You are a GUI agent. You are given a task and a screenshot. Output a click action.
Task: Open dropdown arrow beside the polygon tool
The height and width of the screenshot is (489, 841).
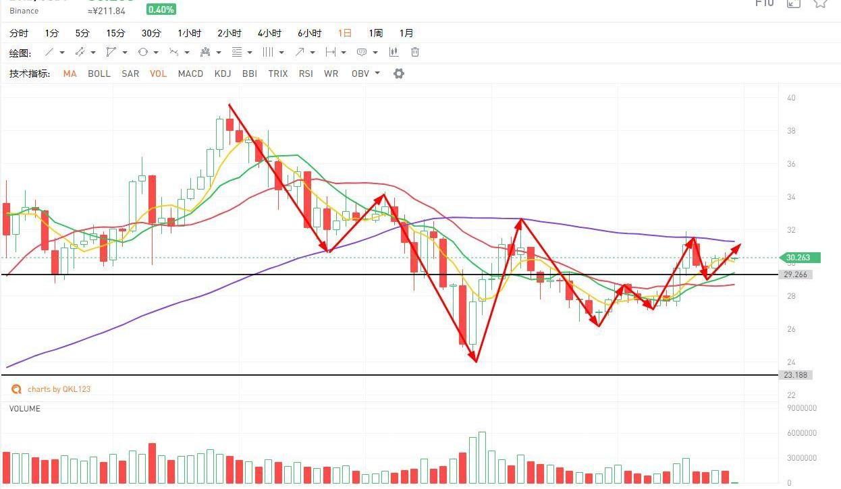(125, 53)
